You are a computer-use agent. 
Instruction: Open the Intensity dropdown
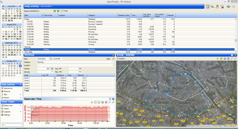coord(52,72)
